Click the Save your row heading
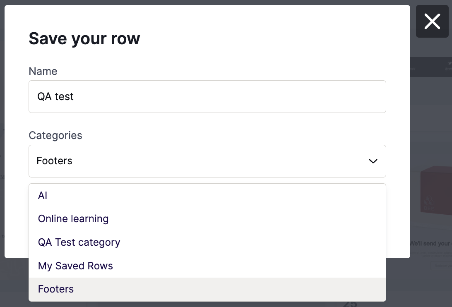This screenshot has width=452, height=307. [84, 38]
